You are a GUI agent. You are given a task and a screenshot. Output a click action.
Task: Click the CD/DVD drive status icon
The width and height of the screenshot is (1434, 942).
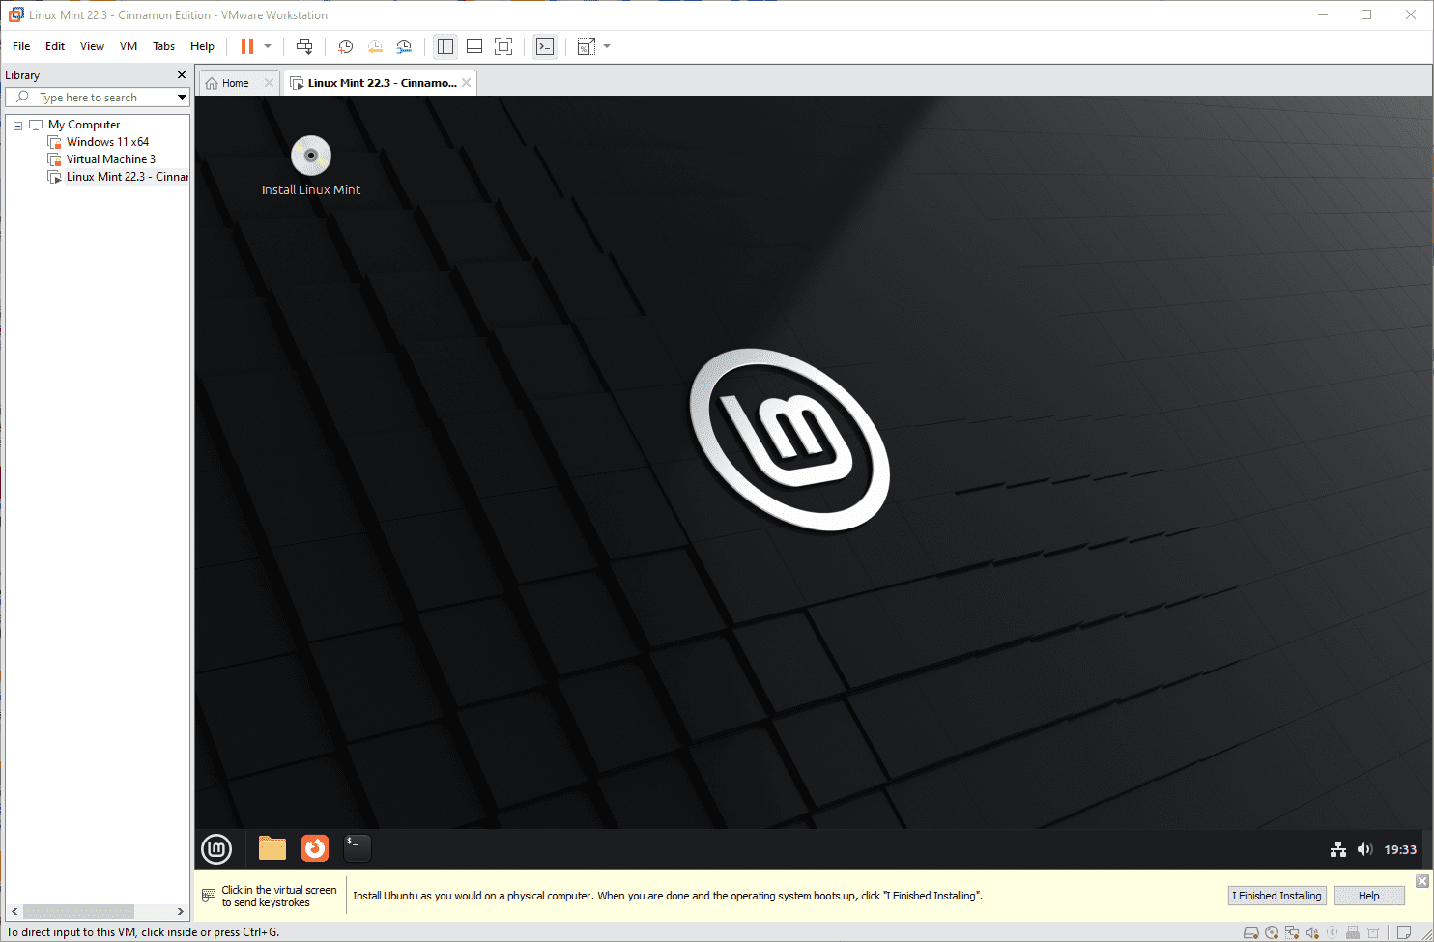click(1272, 932)
